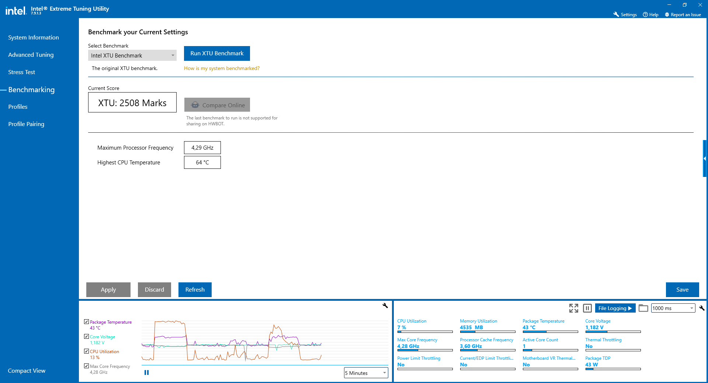708x383 pixels.
Task: Click the CPU Utilization level bar
Action: [425, 332]
